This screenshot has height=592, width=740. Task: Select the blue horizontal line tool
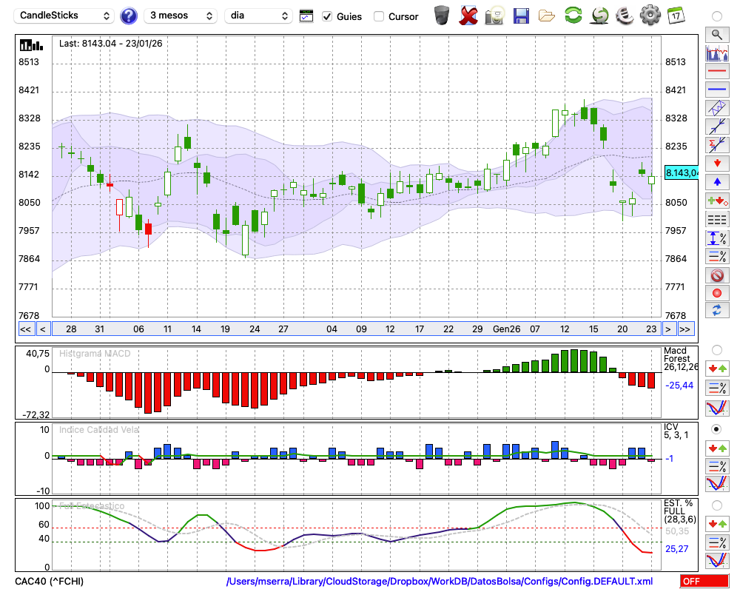click(x=717, y=90)
